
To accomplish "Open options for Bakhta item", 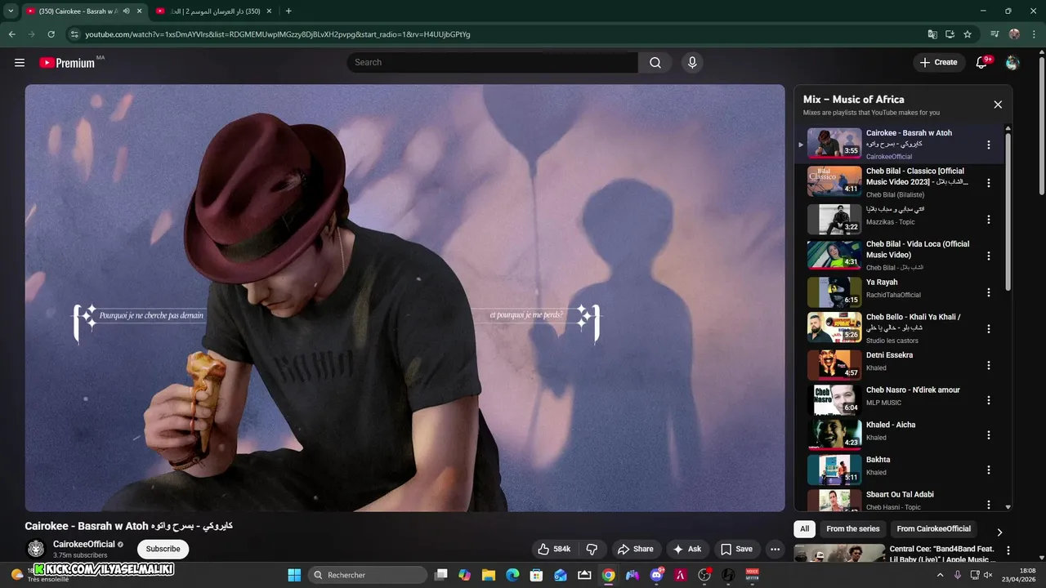I will pyautogui.click(x=988, y=470).
